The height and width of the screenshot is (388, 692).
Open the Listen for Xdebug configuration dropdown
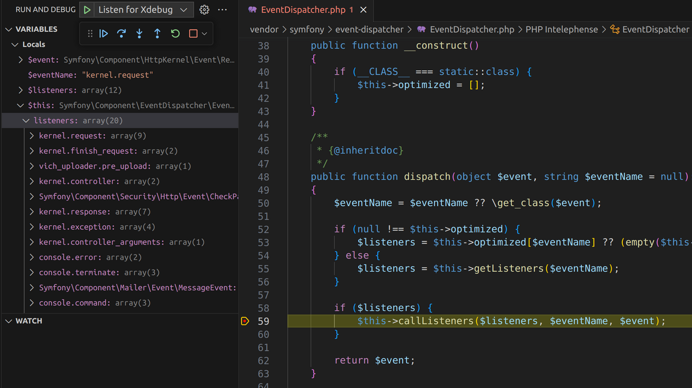point(183,10)
